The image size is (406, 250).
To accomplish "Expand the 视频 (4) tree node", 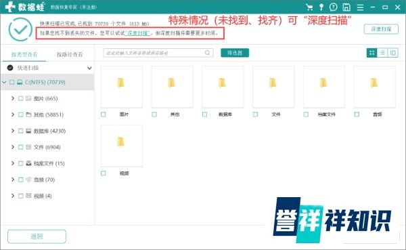I will coord(13,196).
